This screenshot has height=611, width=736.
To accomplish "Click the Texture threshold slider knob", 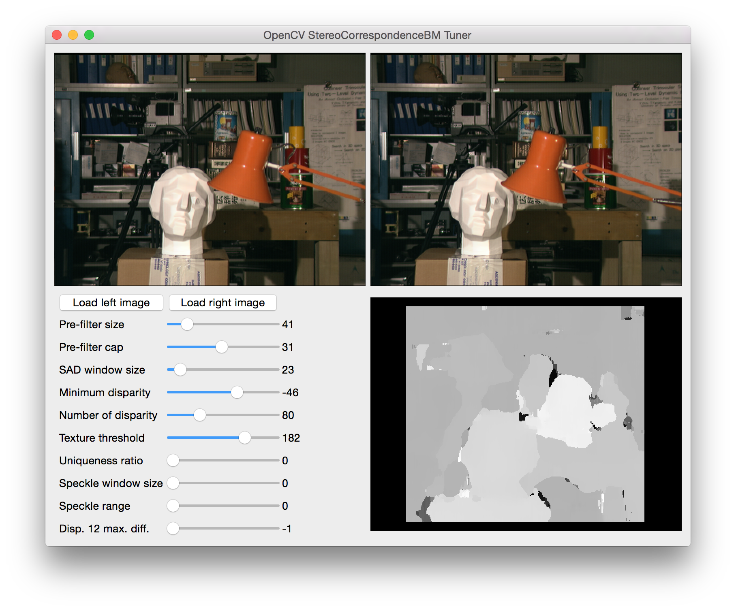I will (x=244, y=438).
